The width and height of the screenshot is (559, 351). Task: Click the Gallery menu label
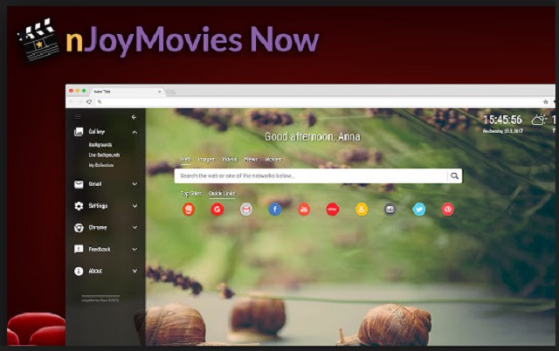point(97,132)
